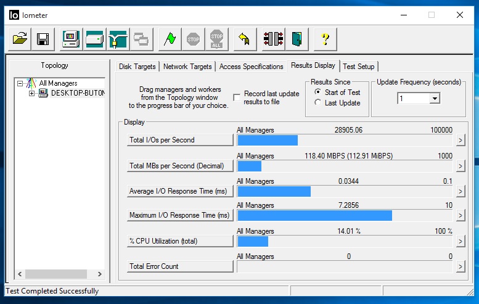Open arrow next to Total MBs per Second bar

tap(461, 166)
